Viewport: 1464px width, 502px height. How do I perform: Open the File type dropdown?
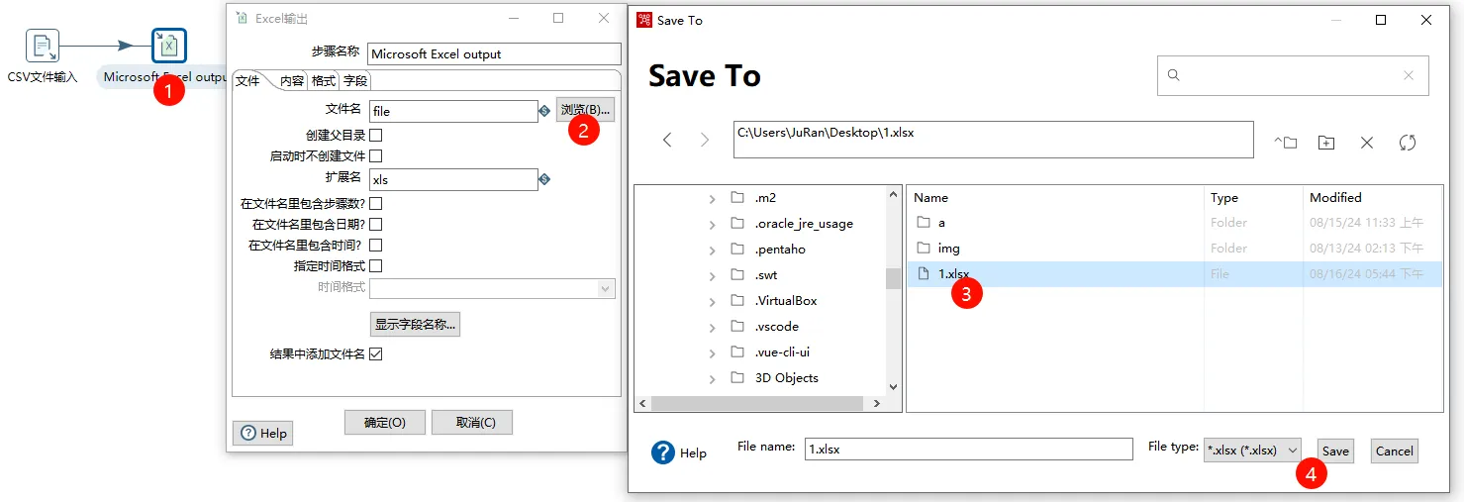click(1252, 451)
